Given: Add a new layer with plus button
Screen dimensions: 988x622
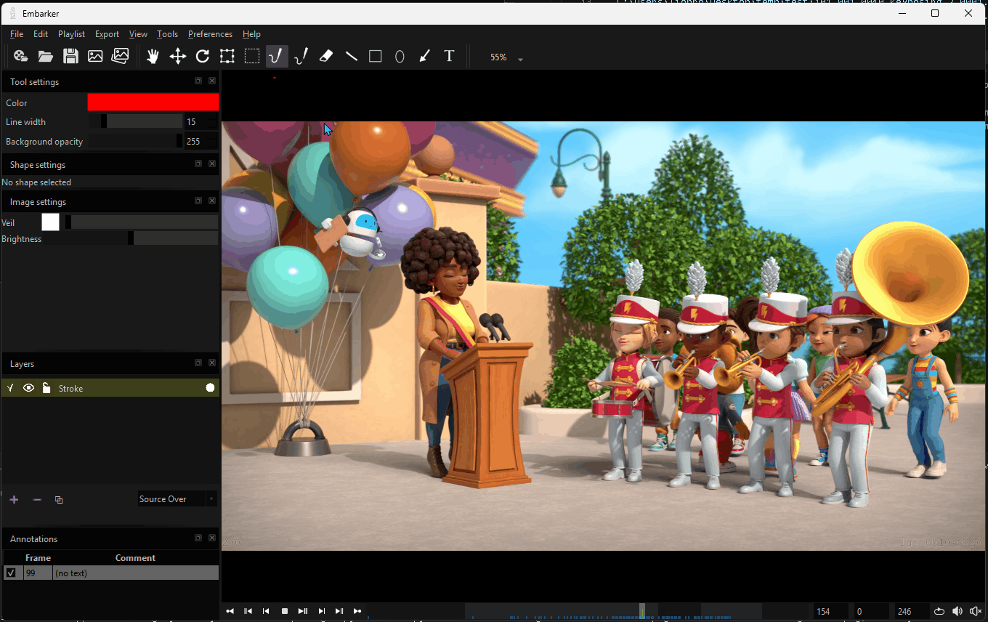Looking at the screenshot, I should pyautogui.click(x=14, y=500).
